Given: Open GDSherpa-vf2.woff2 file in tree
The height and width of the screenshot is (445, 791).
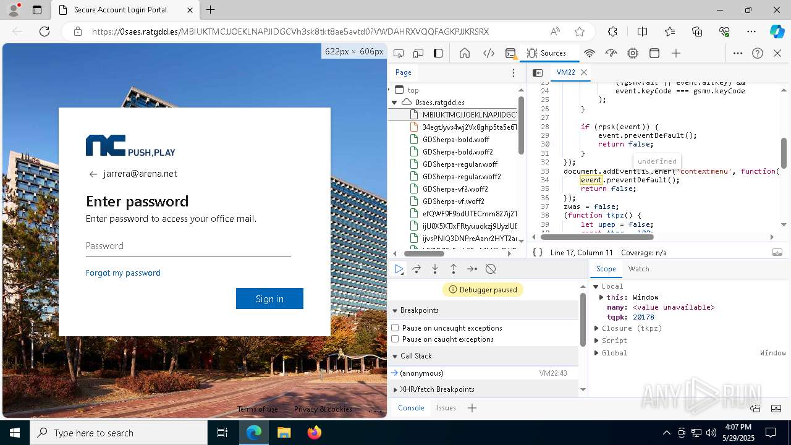Looking at the screenshot, I should 455,189.
